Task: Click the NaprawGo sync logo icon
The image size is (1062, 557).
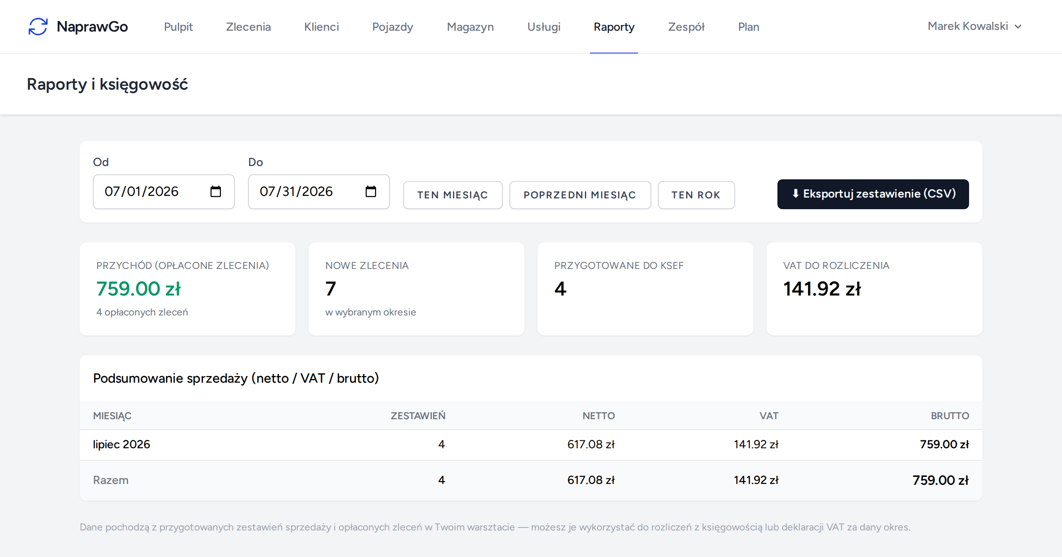Action: [38, 27]
